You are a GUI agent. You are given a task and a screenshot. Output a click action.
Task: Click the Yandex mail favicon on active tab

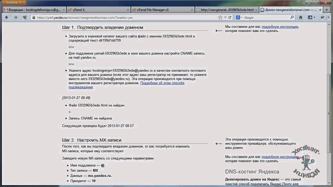click(x=262, y=10)
